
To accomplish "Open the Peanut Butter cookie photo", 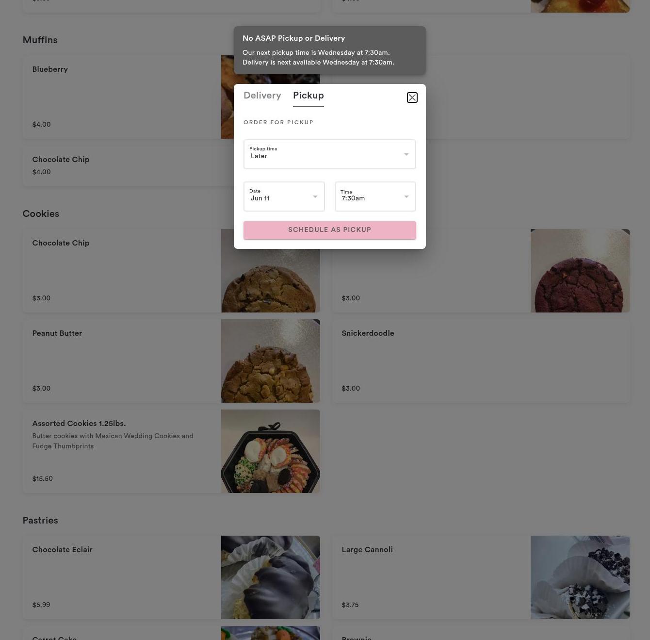I will tap(270, 361).
